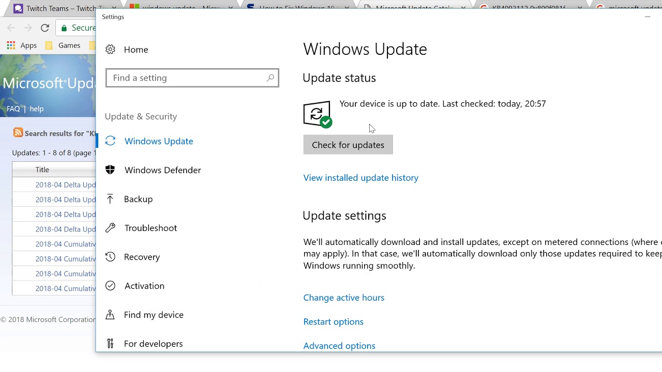Image resolution: width=662 pixels, height=372 pixels.
Task: Open Restart options
Action: [334, 322]
